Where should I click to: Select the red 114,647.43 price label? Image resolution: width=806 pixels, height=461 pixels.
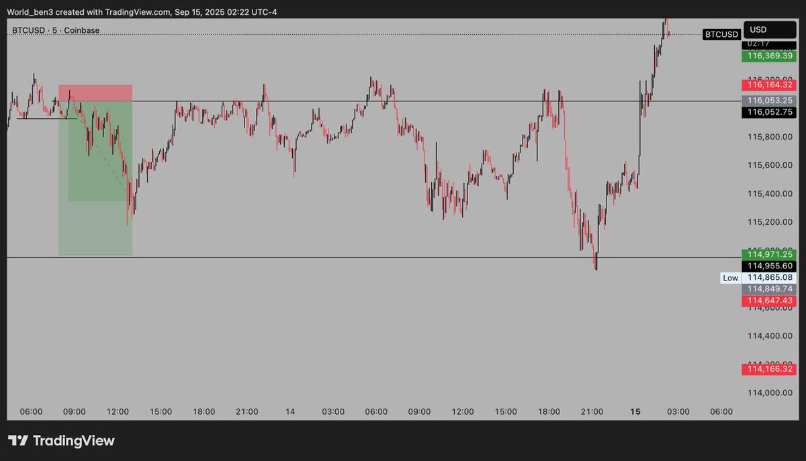coord(769,300)
